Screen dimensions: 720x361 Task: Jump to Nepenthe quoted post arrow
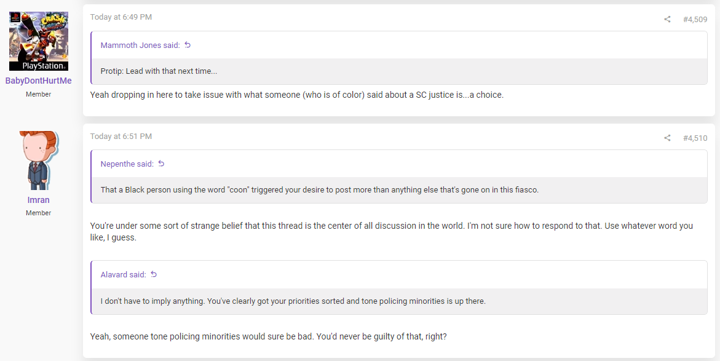161,164
